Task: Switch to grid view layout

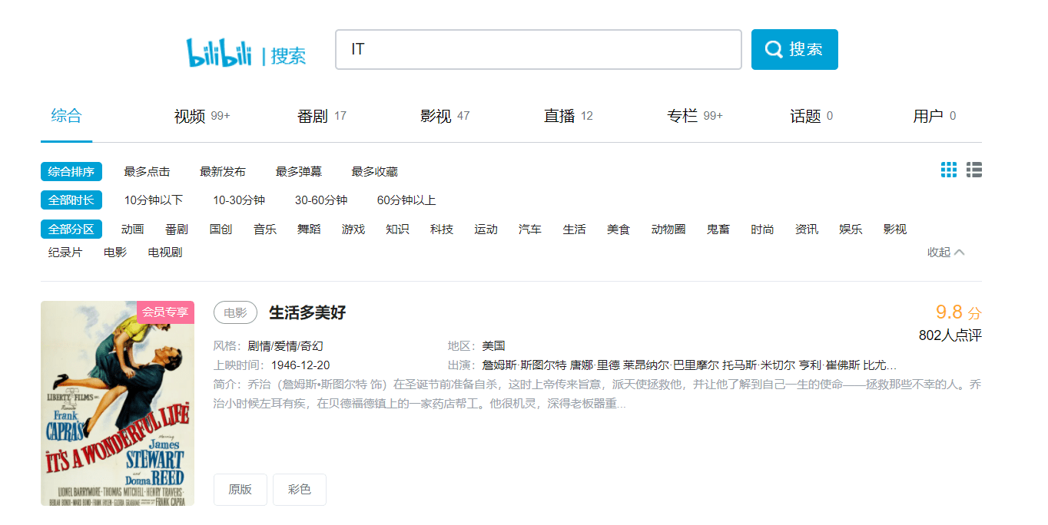Action: [x=948, y=170]
